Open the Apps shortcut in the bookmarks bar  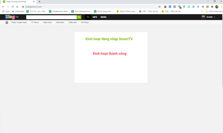click(x=6, y=11)
